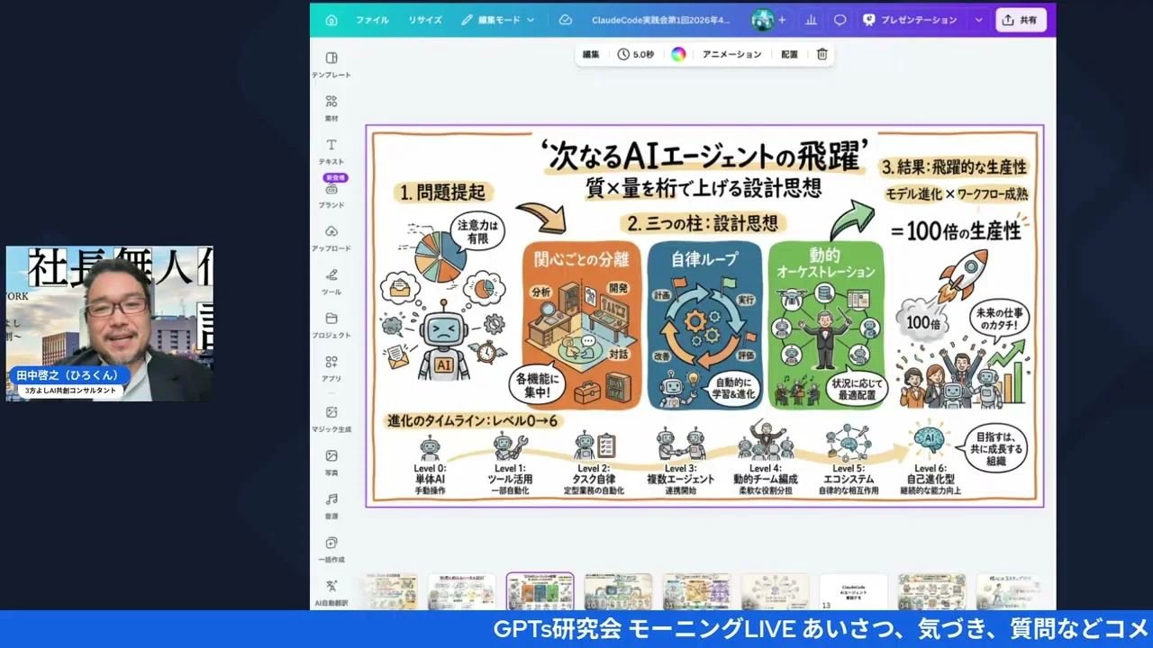The image size is (1153, 648).
Task: Open the 5.0秒 duration control
Action: pos(637,54)
